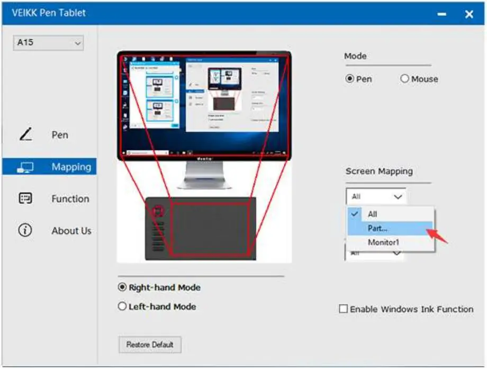The image size is (487, 368).
Task: Click the checkmark beside the All option
Action: click(354, 214)
